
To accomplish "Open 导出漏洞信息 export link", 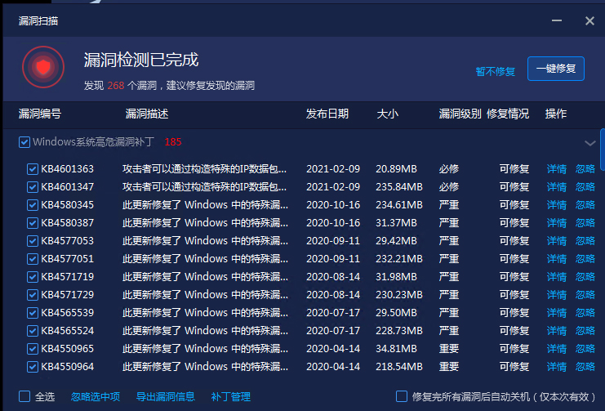I will (166, 397).
